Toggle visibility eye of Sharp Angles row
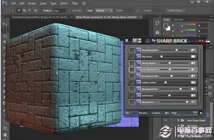The height and width of the screenshot is (140, 214). [132, 63]
